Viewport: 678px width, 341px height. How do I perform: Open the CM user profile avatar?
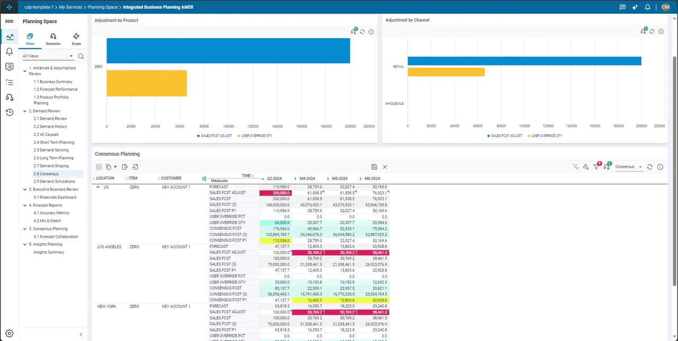(x=665, y=7)
